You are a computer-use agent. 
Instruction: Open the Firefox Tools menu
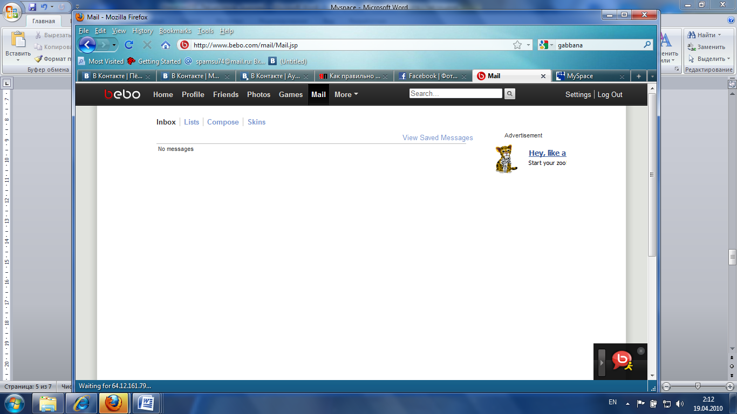click(x=206, y=31)
